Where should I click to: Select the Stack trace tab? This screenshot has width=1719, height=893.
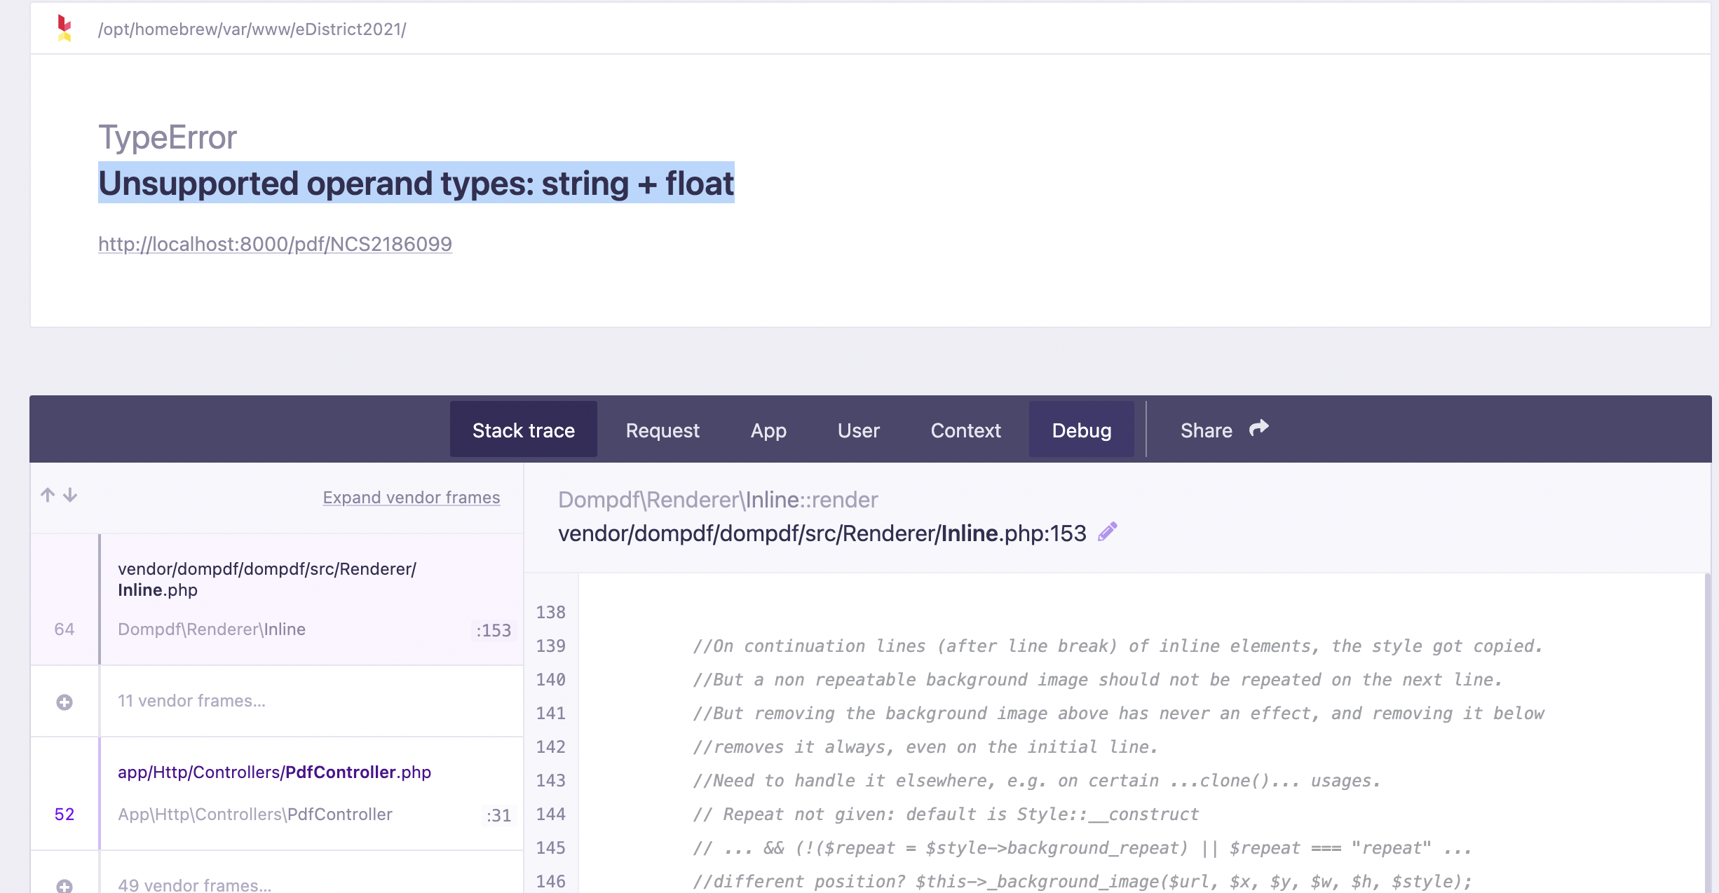(x=523, y=430)
